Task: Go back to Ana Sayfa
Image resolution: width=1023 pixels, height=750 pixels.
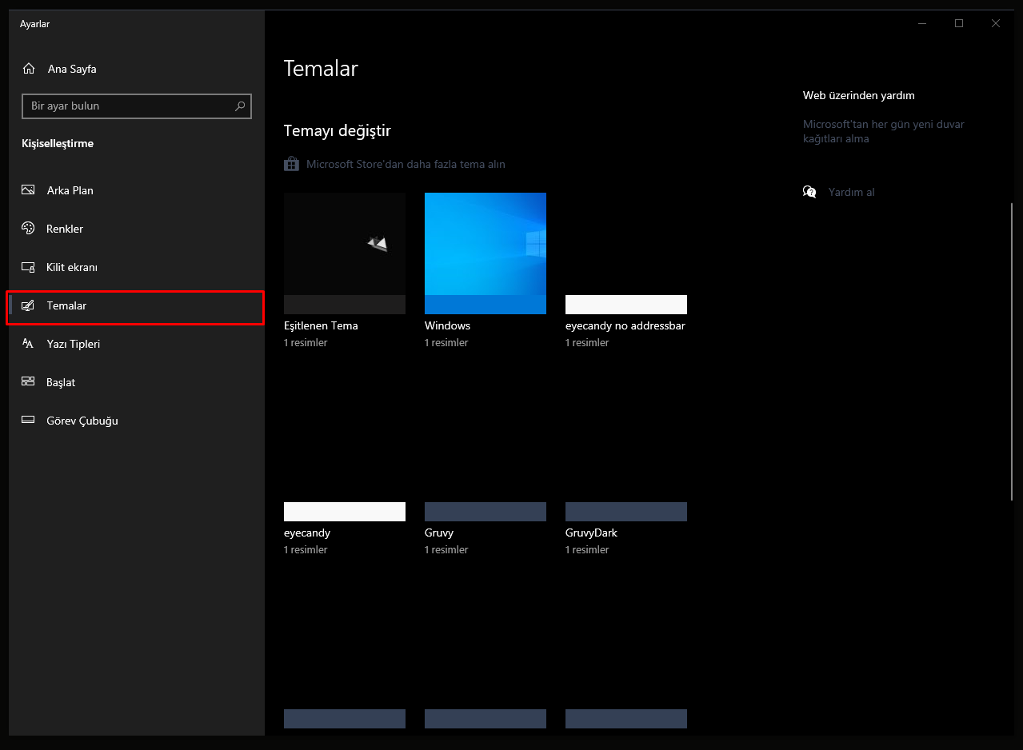Action: click(x=135, y=69)
